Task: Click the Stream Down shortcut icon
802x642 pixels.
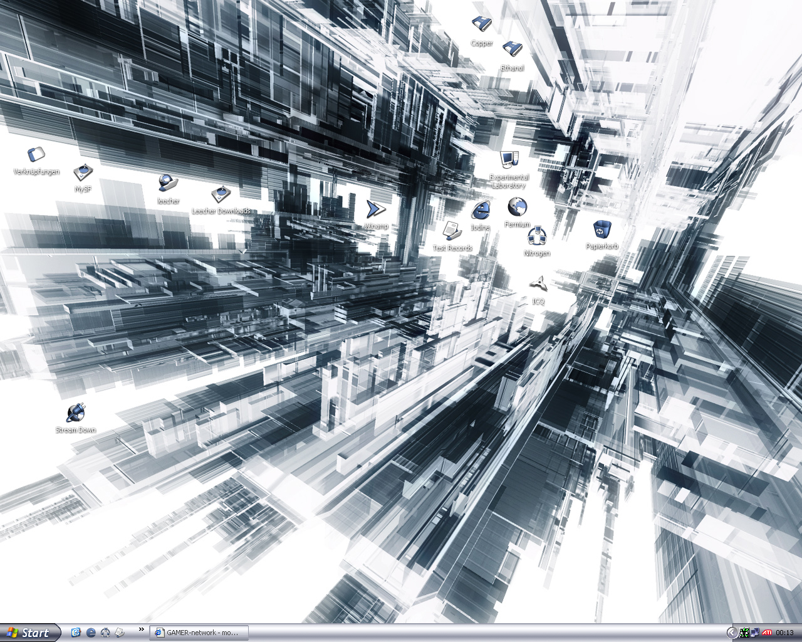Action: click(x=76, y=413)
